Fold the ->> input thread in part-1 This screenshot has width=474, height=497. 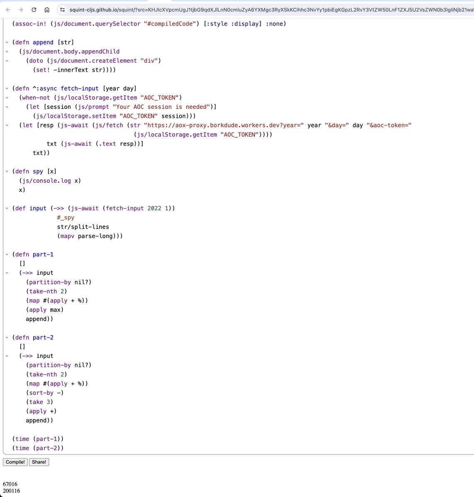coord(7,273)
